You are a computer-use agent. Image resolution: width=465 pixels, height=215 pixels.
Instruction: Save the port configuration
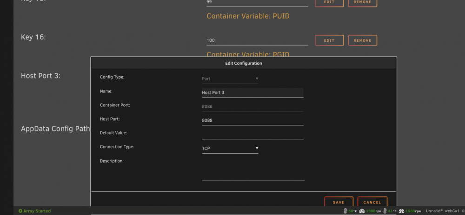339,202
